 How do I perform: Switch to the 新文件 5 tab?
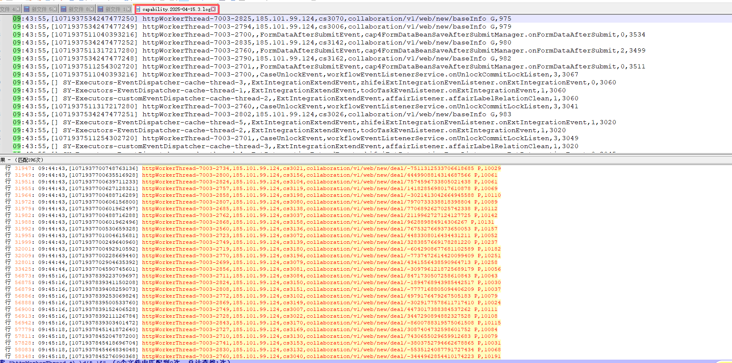40,9
